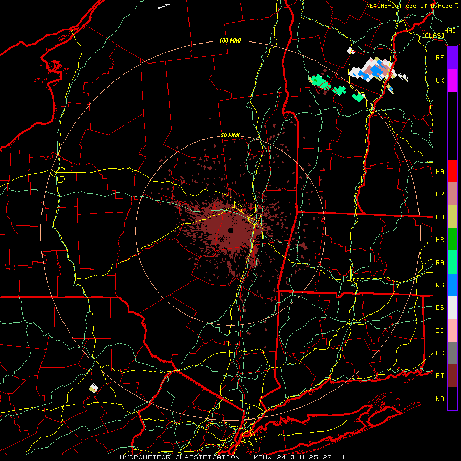Click the purple RF legend swatch
This screenshot has width=461, height=461.
coord(452,57)
